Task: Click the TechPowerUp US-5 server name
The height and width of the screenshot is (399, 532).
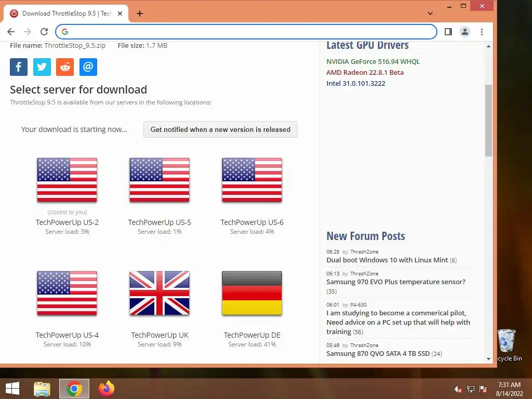Action: (159, 222)
